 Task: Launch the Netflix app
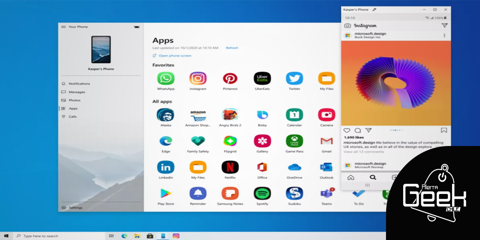[x=230, y=167]
